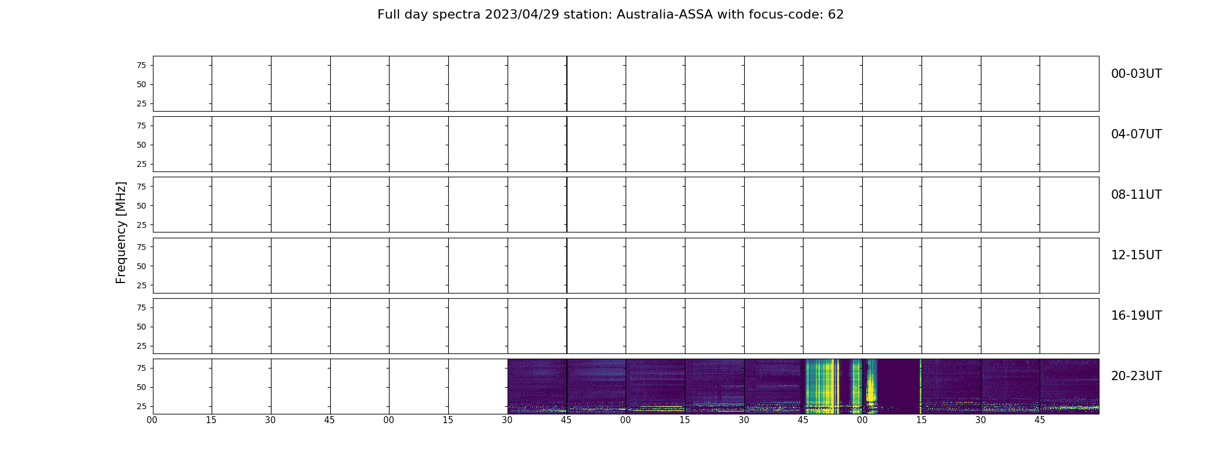Click the '04-07UT' row label
Image resolution: width=1221 pixels, height=465 pixels.
click(x=1136, y=134)
